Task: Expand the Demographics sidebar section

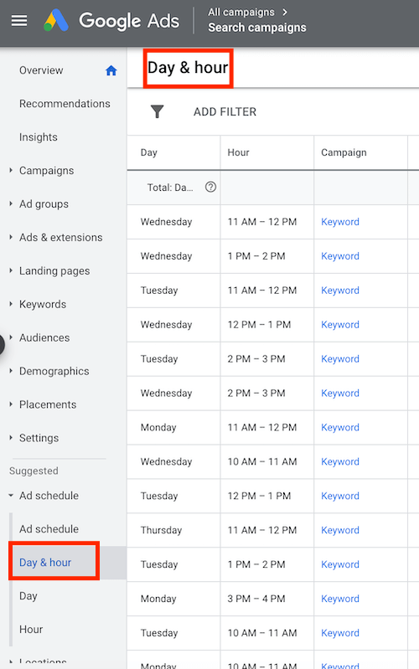Action: click(11, 371)
